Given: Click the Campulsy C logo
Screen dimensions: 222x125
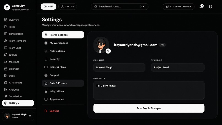Looking at the screenshot, I should (7, 7).
